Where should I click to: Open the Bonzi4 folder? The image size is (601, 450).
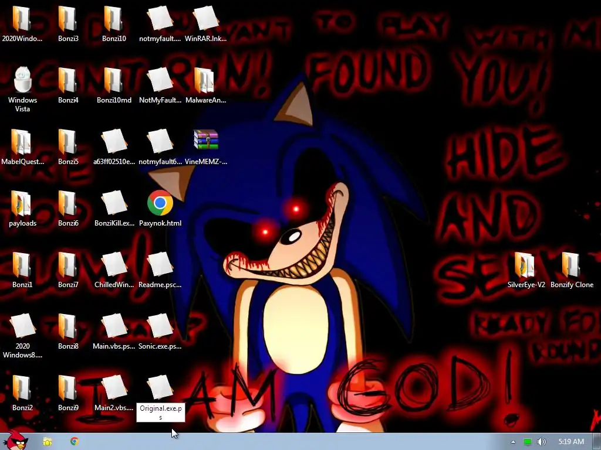[68, 80]
